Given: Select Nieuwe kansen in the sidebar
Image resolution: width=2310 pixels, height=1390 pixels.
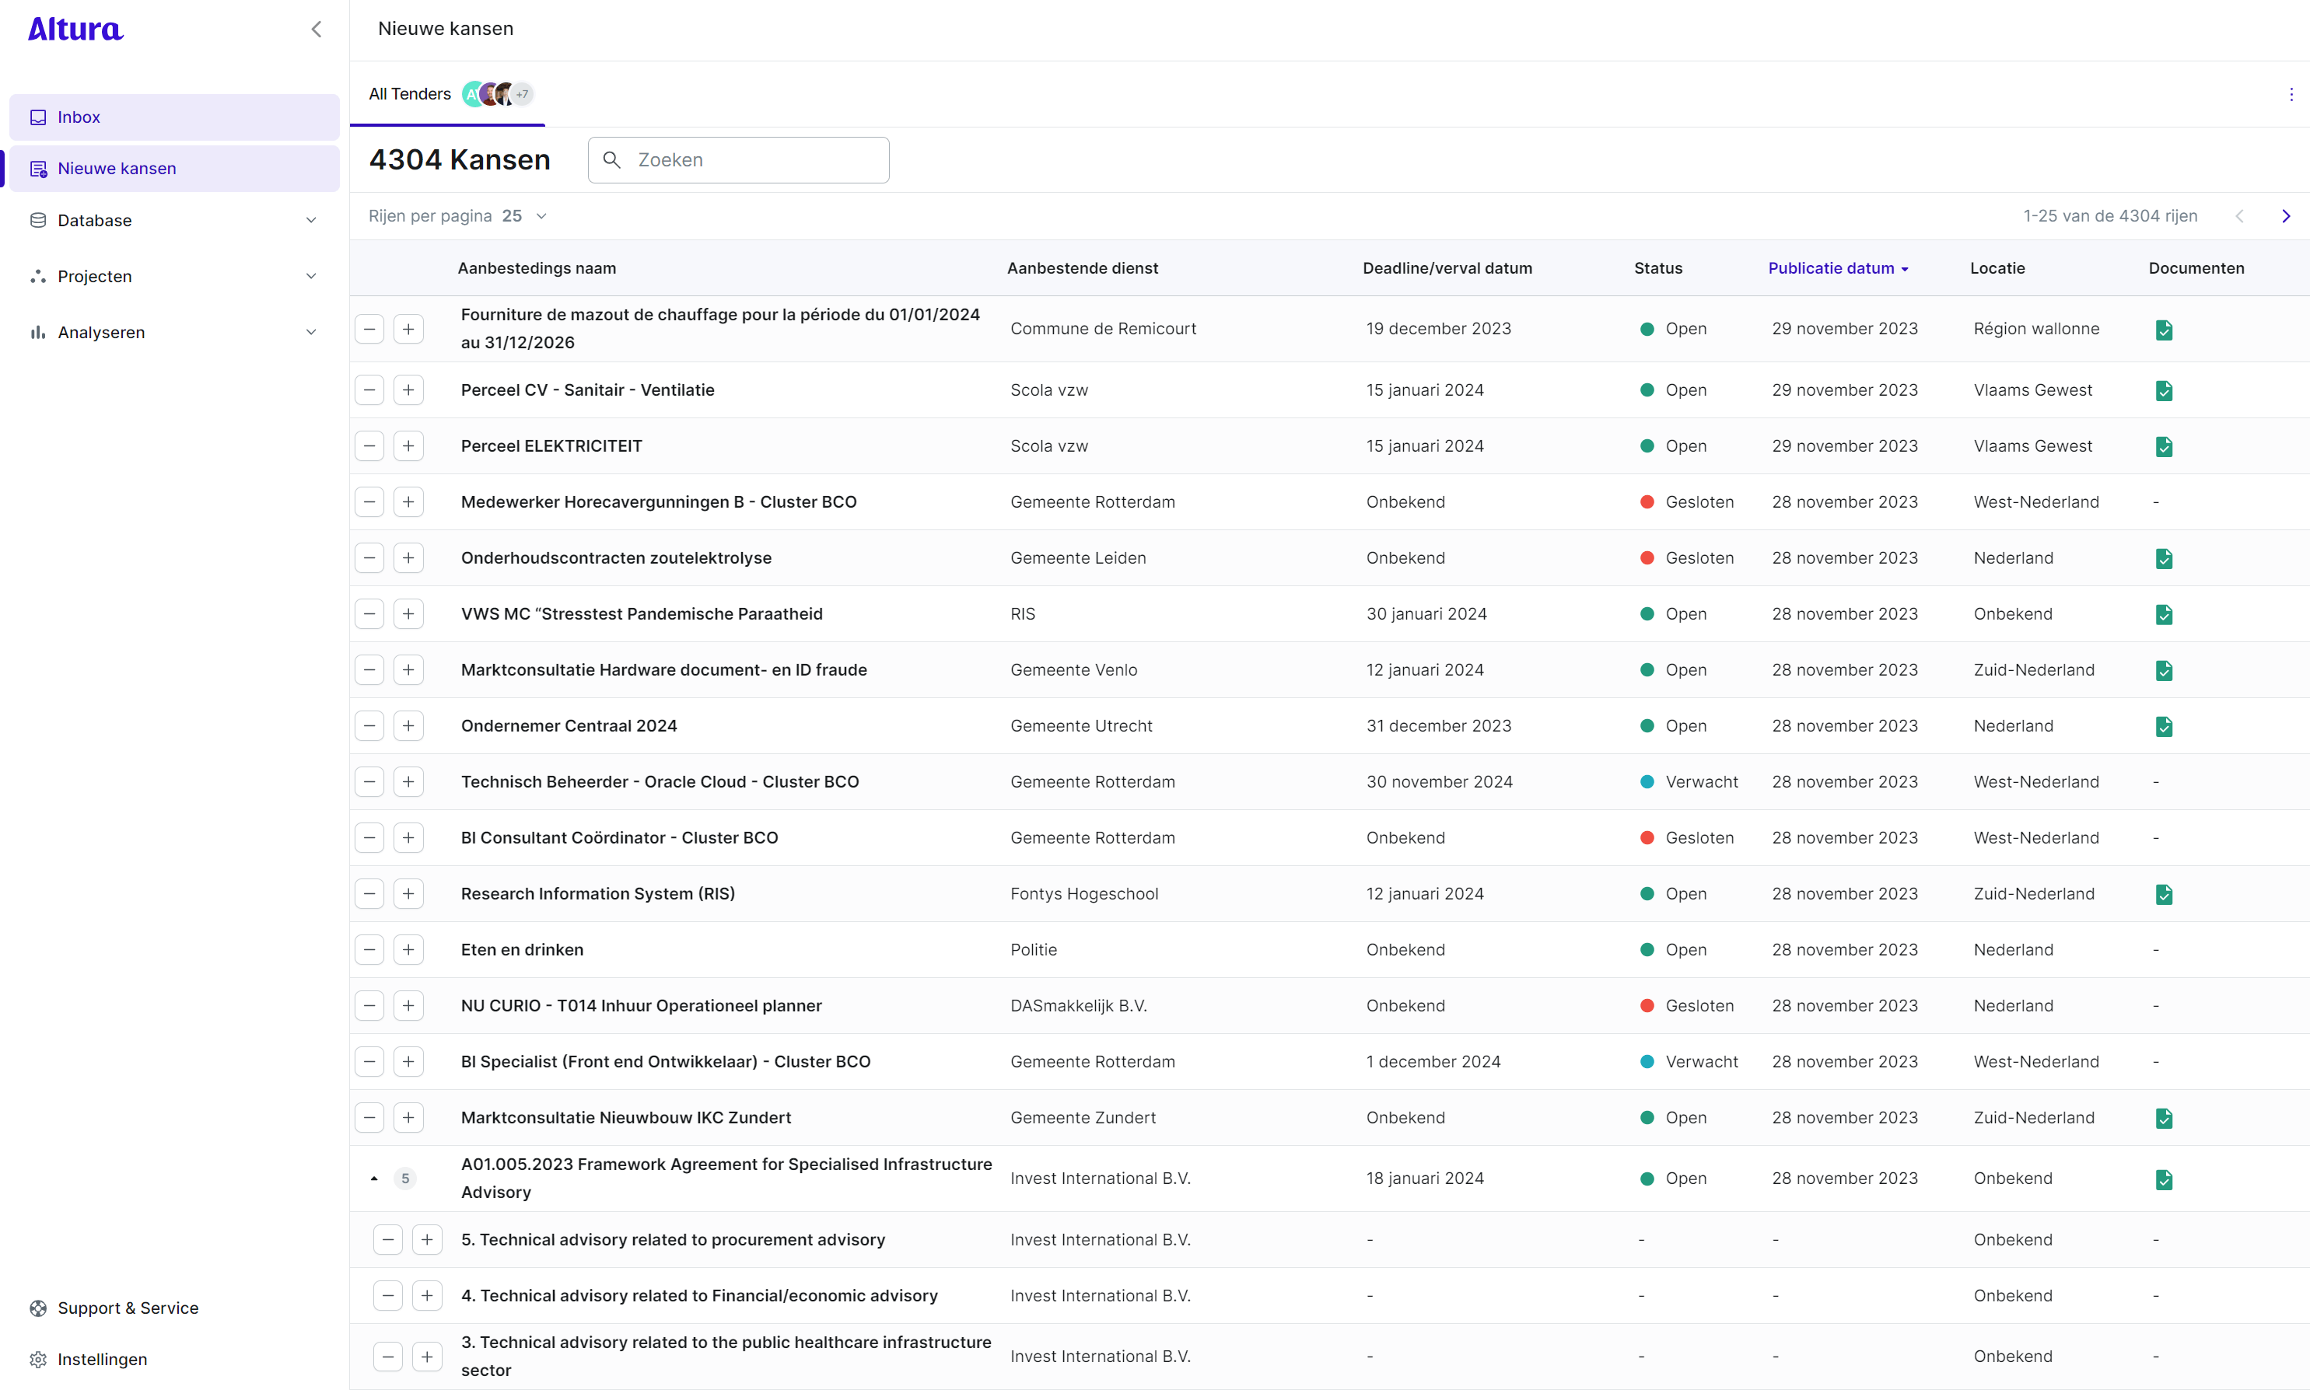Looking at the screenshot, I should coord(174,169).
